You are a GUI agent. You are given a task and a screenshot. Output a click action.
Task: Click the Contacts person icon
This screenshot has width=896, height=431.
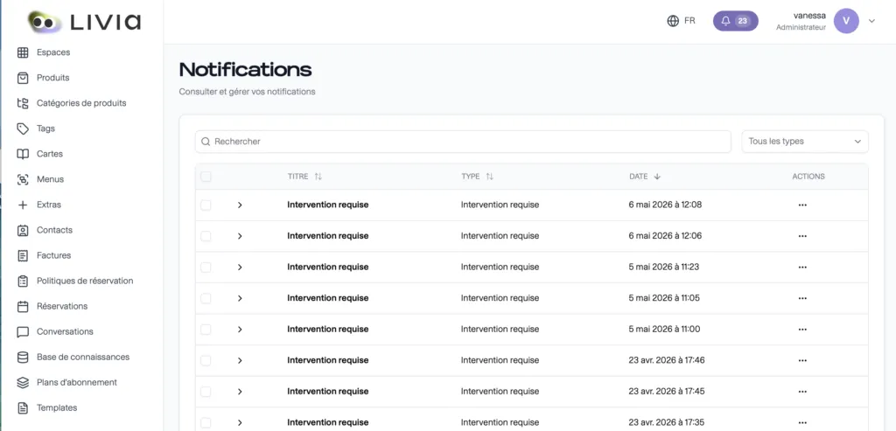[23, 230]
